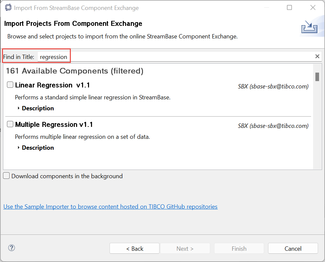Open the Sample Importer GitHub repositories link

pos(110,207)
